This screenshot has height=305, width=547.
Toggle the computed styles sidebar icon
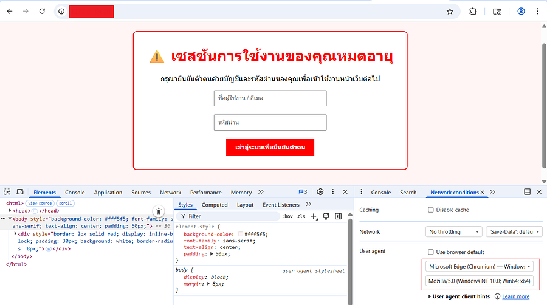click(339, 216)
